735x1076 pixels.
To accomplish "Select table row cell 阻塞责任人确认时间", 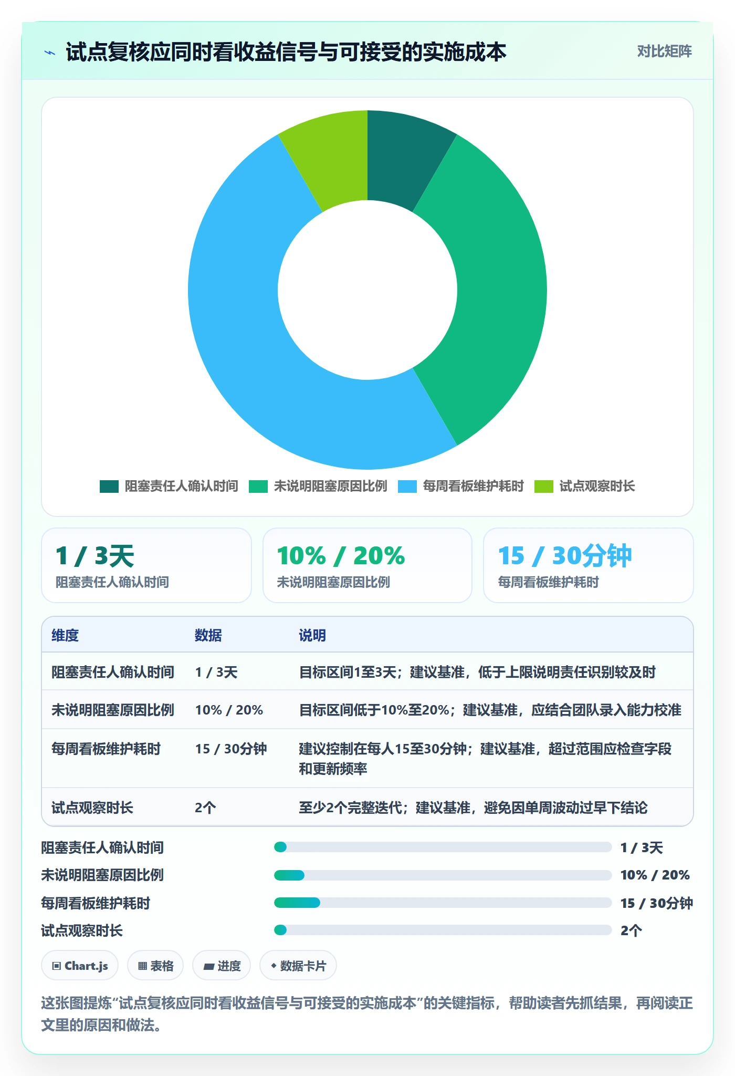I will point(113,672).
